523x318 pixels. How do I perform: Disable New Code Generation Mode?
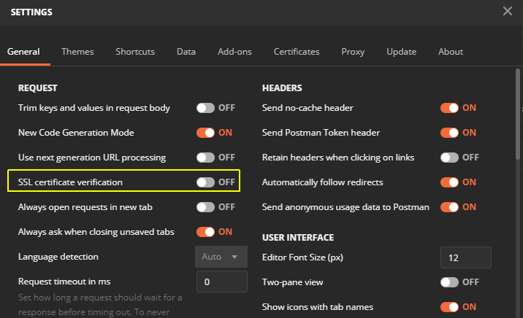click(x=205, y=133)
